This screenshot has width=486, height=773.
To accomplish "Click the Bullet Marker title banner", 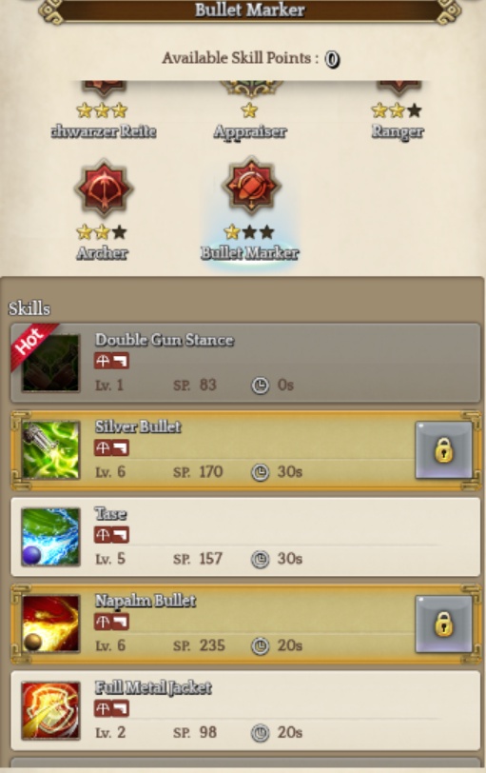I will point(249,10).
